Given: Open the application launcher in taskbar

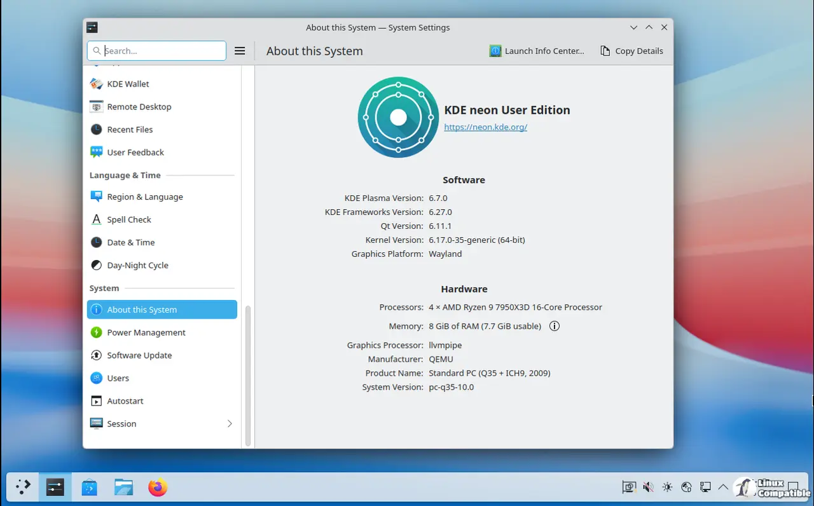Looking at the screenshot, I should (23, 488).
